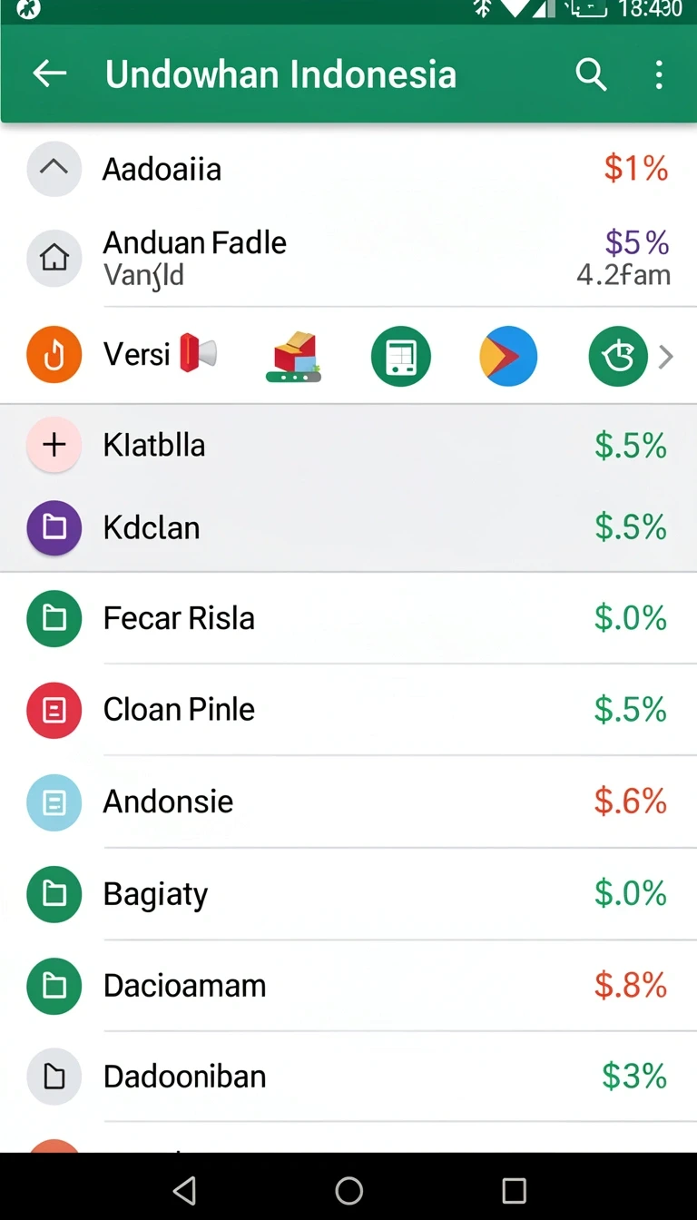Viewport: 697px width, 1220px height.
Task: Collapse the Aadoaiia section chevron
Action: coord(54,169)
